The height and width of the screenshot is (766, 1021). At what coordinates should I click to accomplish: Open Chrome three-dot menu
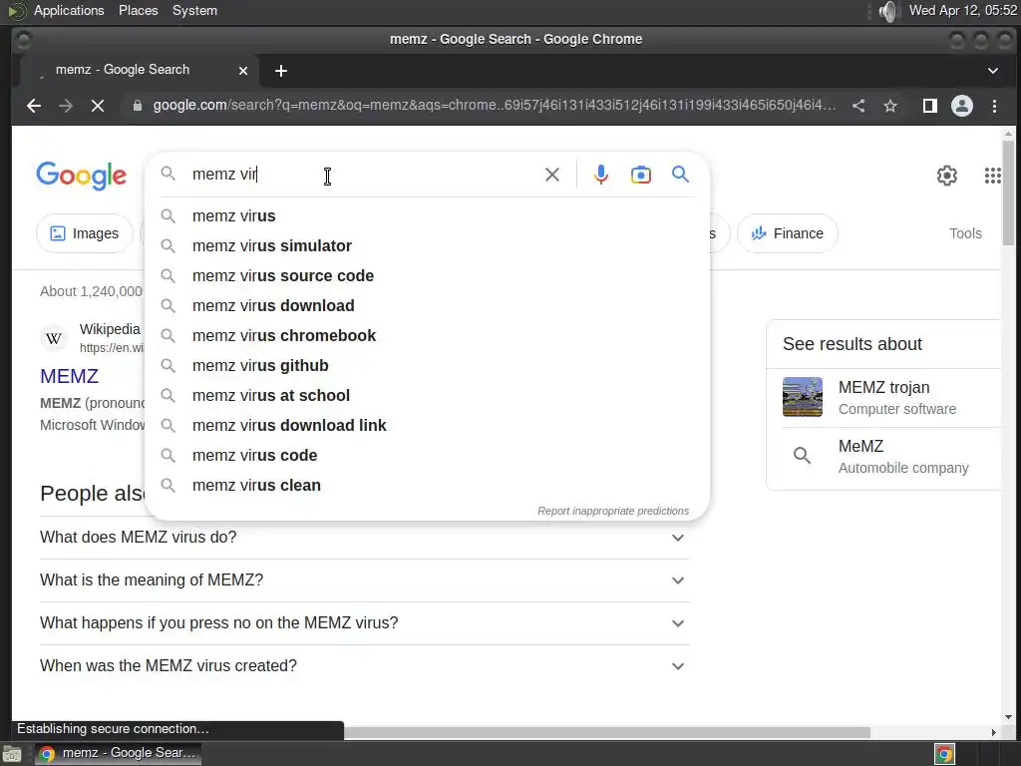click(994, 106)
